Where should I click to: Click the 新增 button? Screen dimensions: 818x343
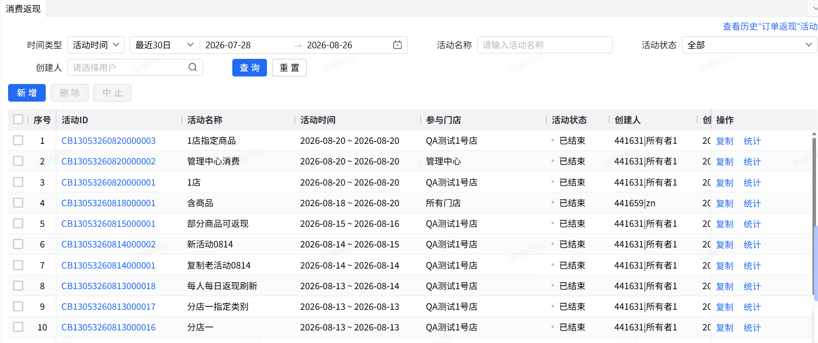tap(27, 93)
